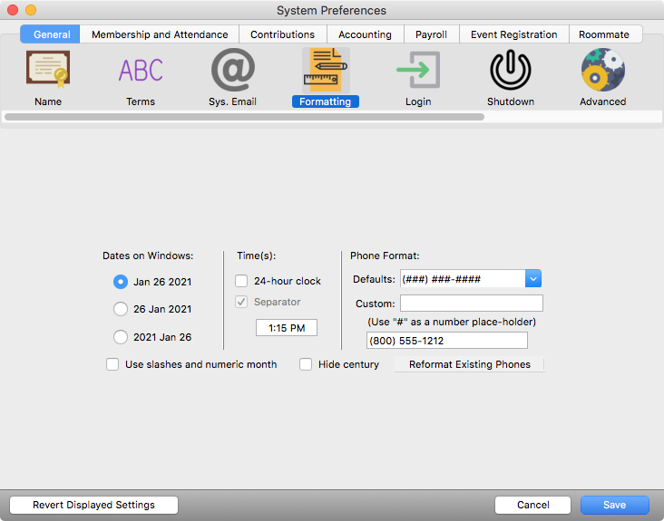Select the Terms ABC icon
664x521 pixels.
click(141, 70)
